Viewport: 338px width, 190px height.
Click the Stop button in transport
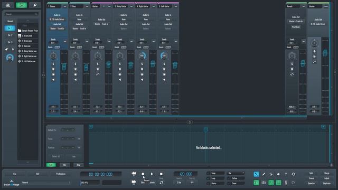tap(161, 174)
